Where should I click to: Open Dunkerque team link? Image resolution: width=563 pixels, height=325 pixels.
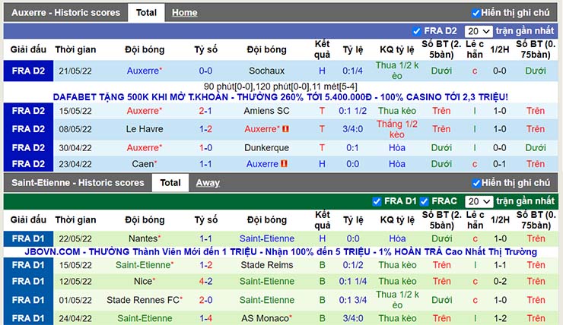click(x=266, y=147)
